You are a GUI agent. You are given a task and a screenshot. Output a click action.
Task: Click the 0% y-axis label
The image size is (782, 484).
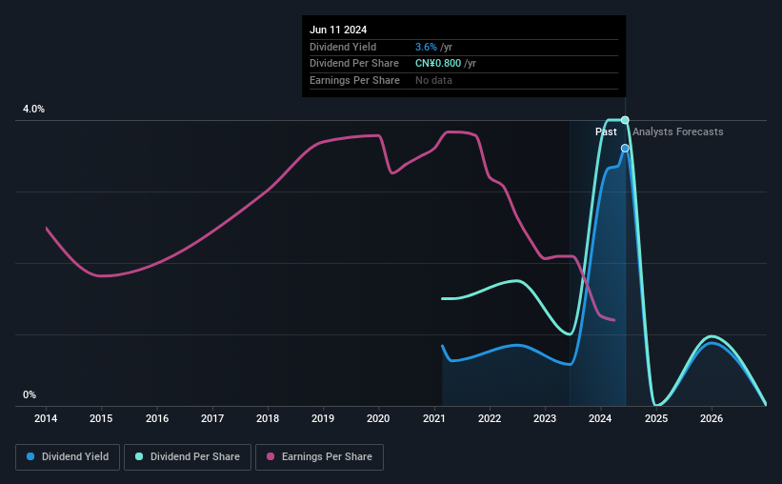[30, 394]
